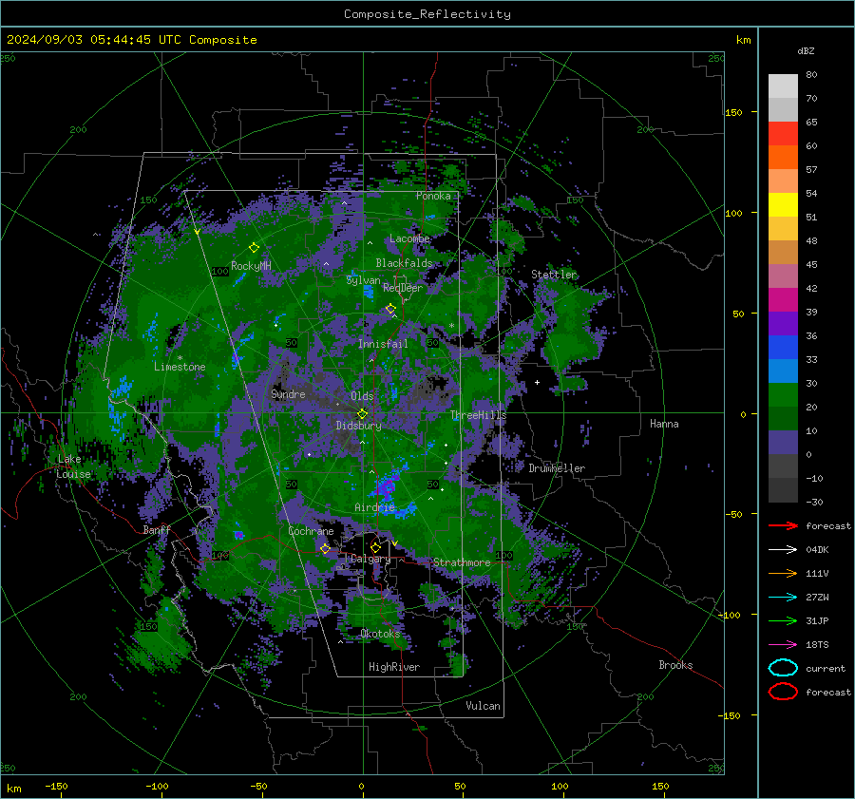Click the ThreeHills label
855x799 pixels.
(x=478, y=415)
